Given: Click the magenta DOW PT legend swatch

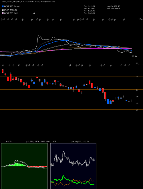Looking at the screenshot, I should click(x=3, y=13).
